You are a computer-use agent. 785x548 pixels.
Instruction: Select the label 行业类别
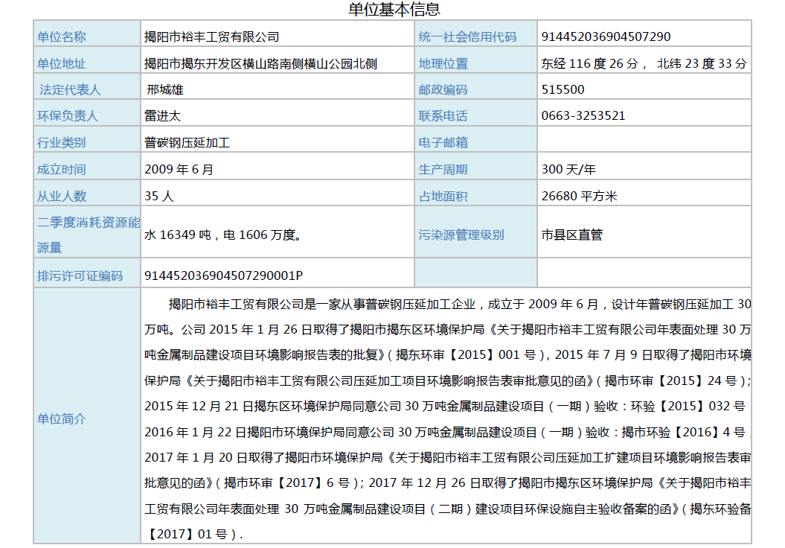(x=62, y=143)
